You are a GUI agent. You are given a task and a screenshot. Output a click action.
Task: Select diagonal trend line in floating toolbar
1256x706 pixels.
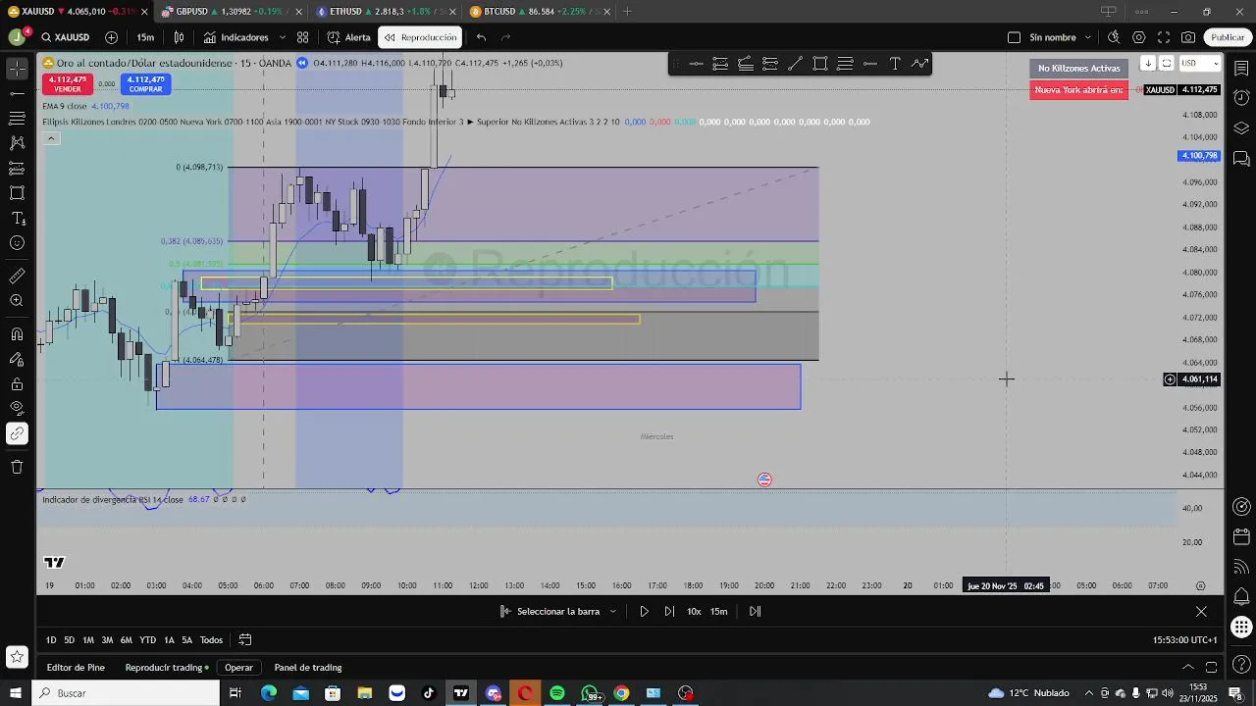[795, 64]
